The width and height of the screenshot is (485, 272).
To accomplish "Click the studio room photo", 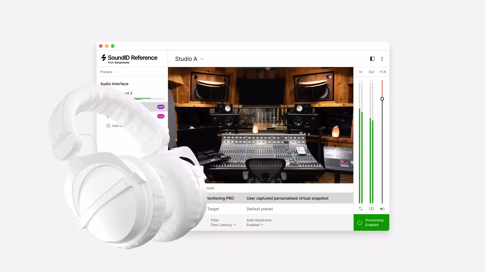I will point(260,125).
